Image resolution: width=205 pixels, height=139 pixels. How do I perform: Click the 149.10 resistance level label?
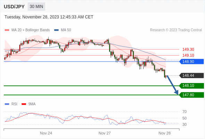click(x=188, y=55)
